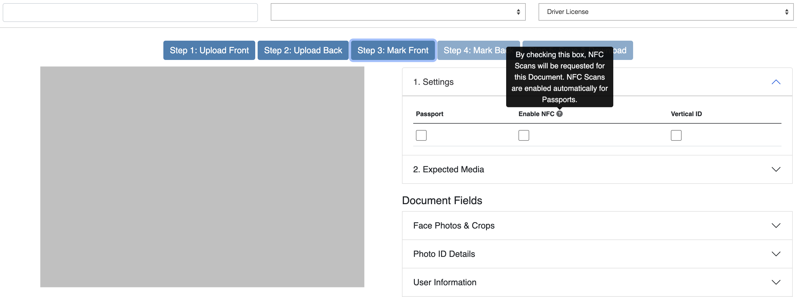
Task: Open the Photo ID Details section header
Action: [x=444, y=254]
